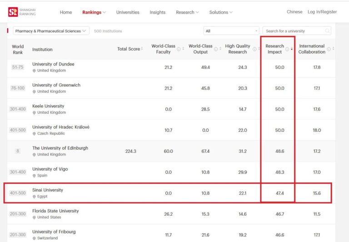Expand the Solutions menu
The image size is (349, 242).
coord(221,12)
